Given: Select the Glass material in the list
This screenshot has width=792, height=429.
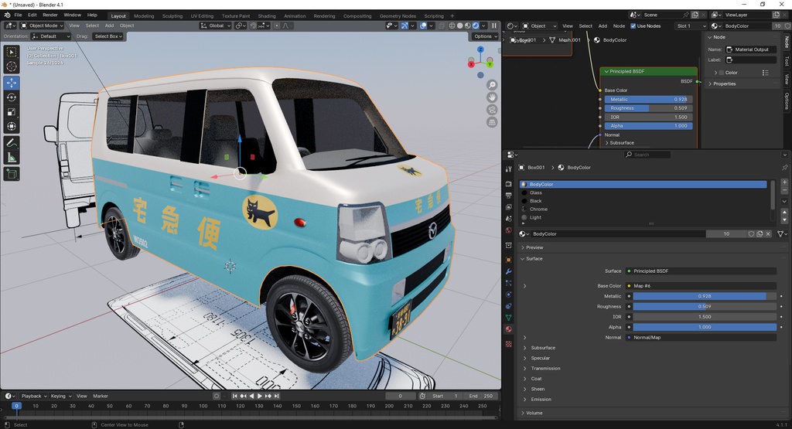Looking at the screenshot, I should click(536, 192).
